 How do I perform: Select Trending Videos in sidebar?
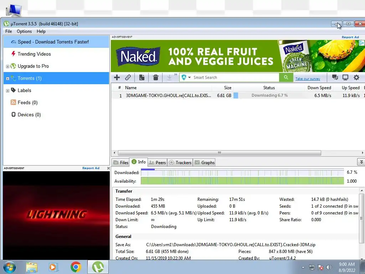56,54
